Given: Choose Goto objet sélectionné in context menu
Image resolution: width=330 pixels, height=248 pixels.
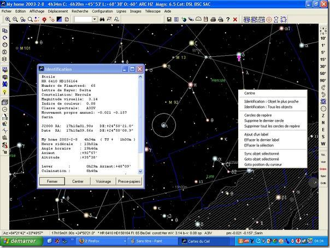Looking at the screenshot, I should pos(262,159).
